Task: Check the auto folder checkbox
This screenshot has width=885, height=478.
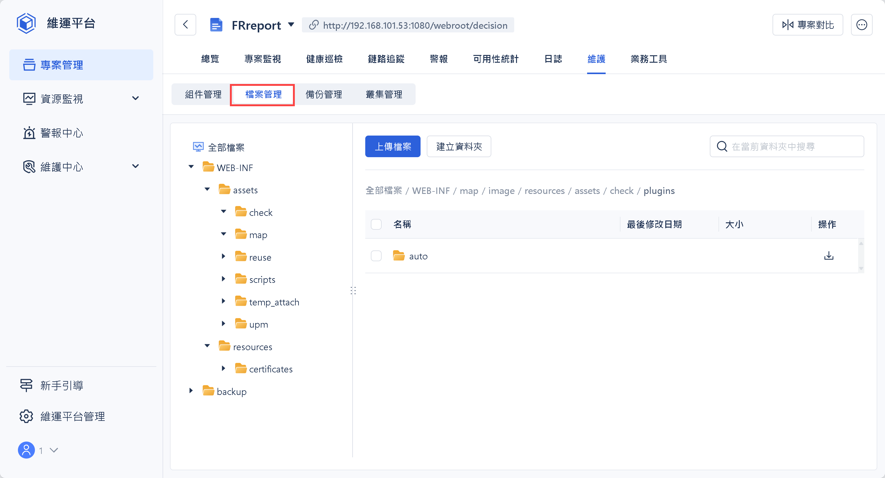Action: pyautogui.click(x=376, y=256)
